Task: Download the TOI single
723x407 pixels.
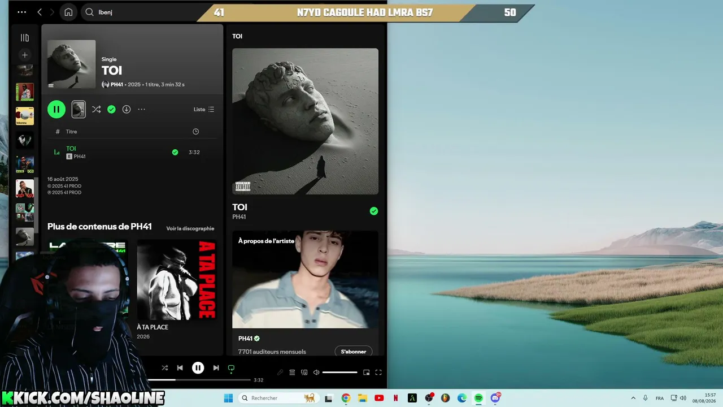Action: click(127, 109)
